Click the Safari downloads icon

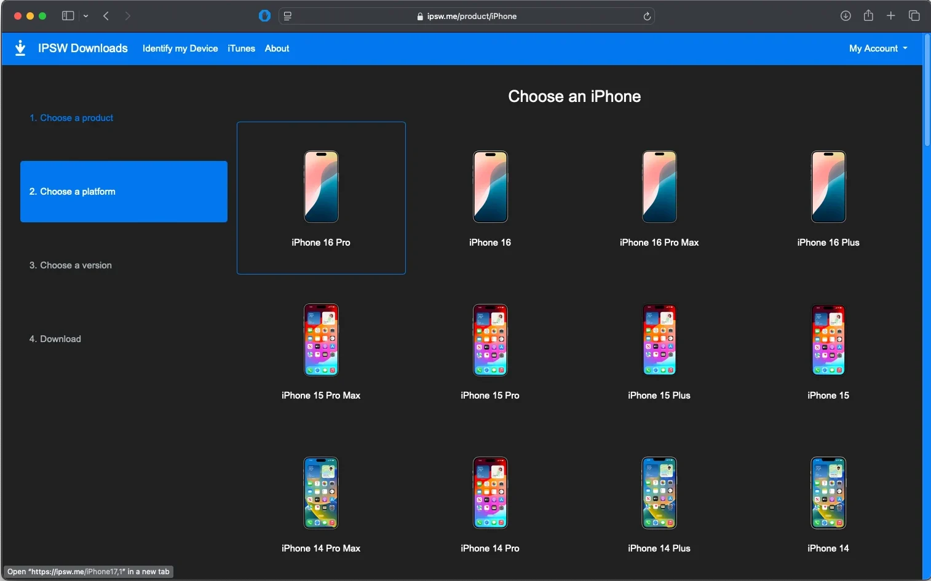pyautogui.click(x=846, y=16)
